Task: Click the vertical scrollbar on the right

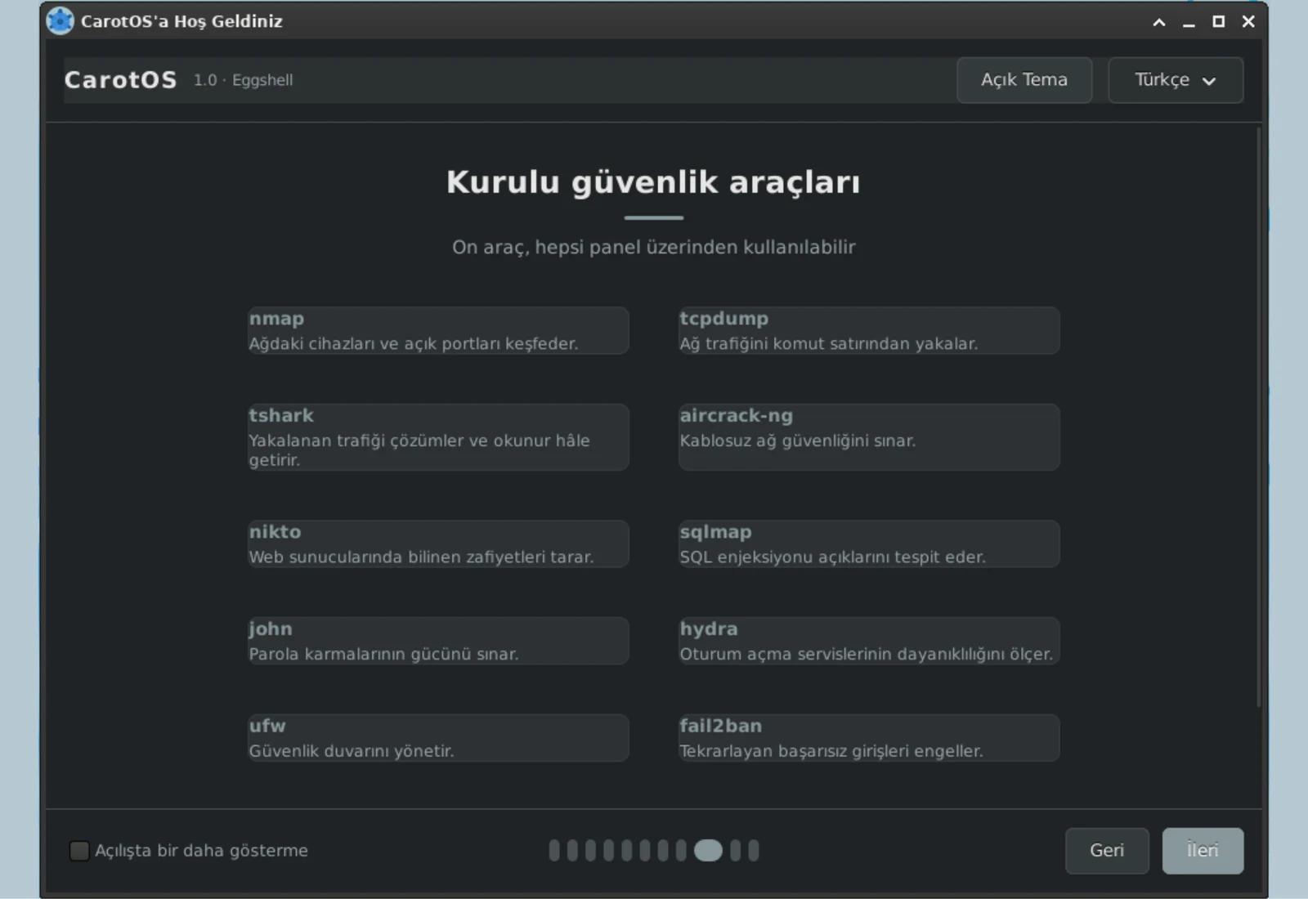Action: 1259,417
